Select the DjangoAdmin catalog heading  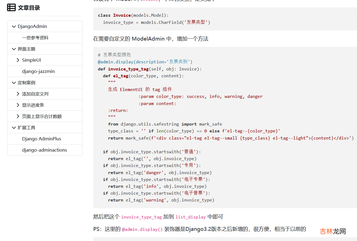[x=32, y=27]
